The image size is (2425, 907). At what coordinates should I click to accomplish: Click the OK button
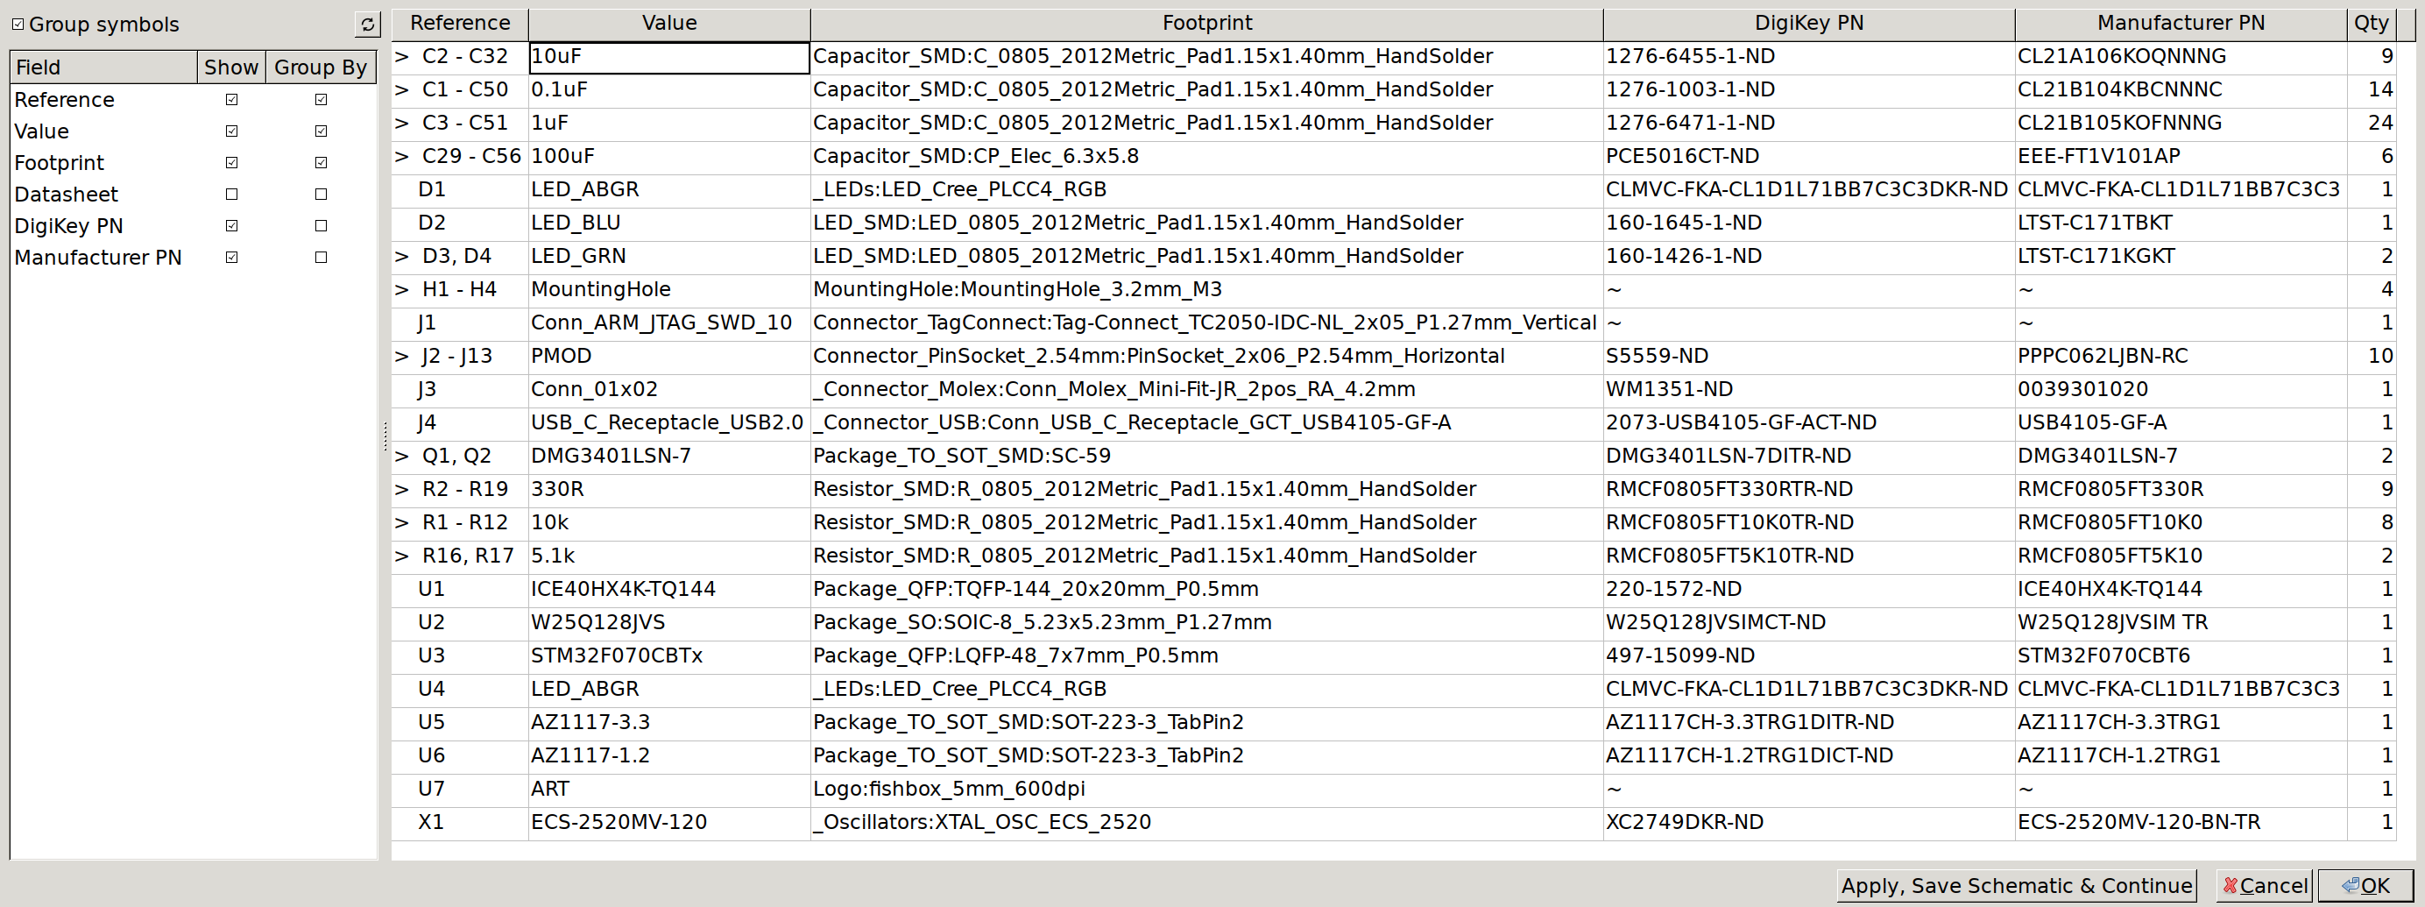click(x=2365, y=885)
